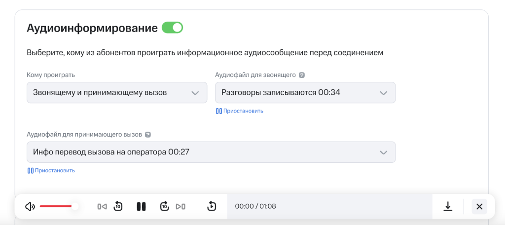Screen dimensions: 505x225
Task: Close the audio player bar
Action: click(x=479, y=207)
